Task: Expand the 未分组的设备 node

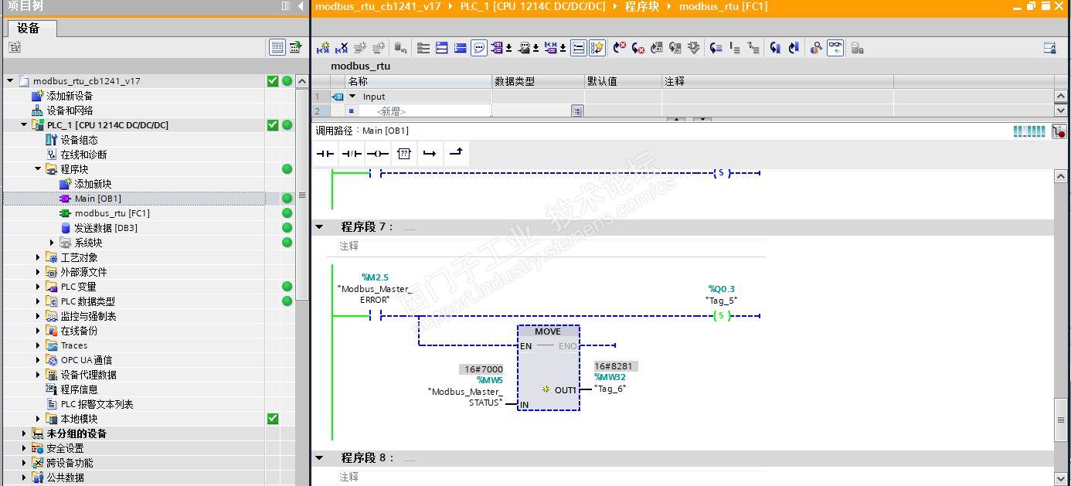Action: (24, 433)
